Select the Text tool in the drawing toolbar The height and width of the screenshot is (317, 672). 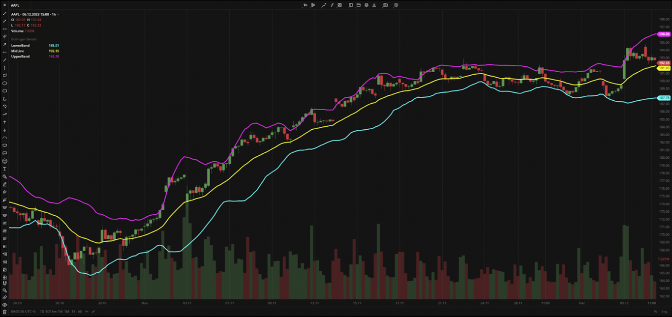point(4,169)
